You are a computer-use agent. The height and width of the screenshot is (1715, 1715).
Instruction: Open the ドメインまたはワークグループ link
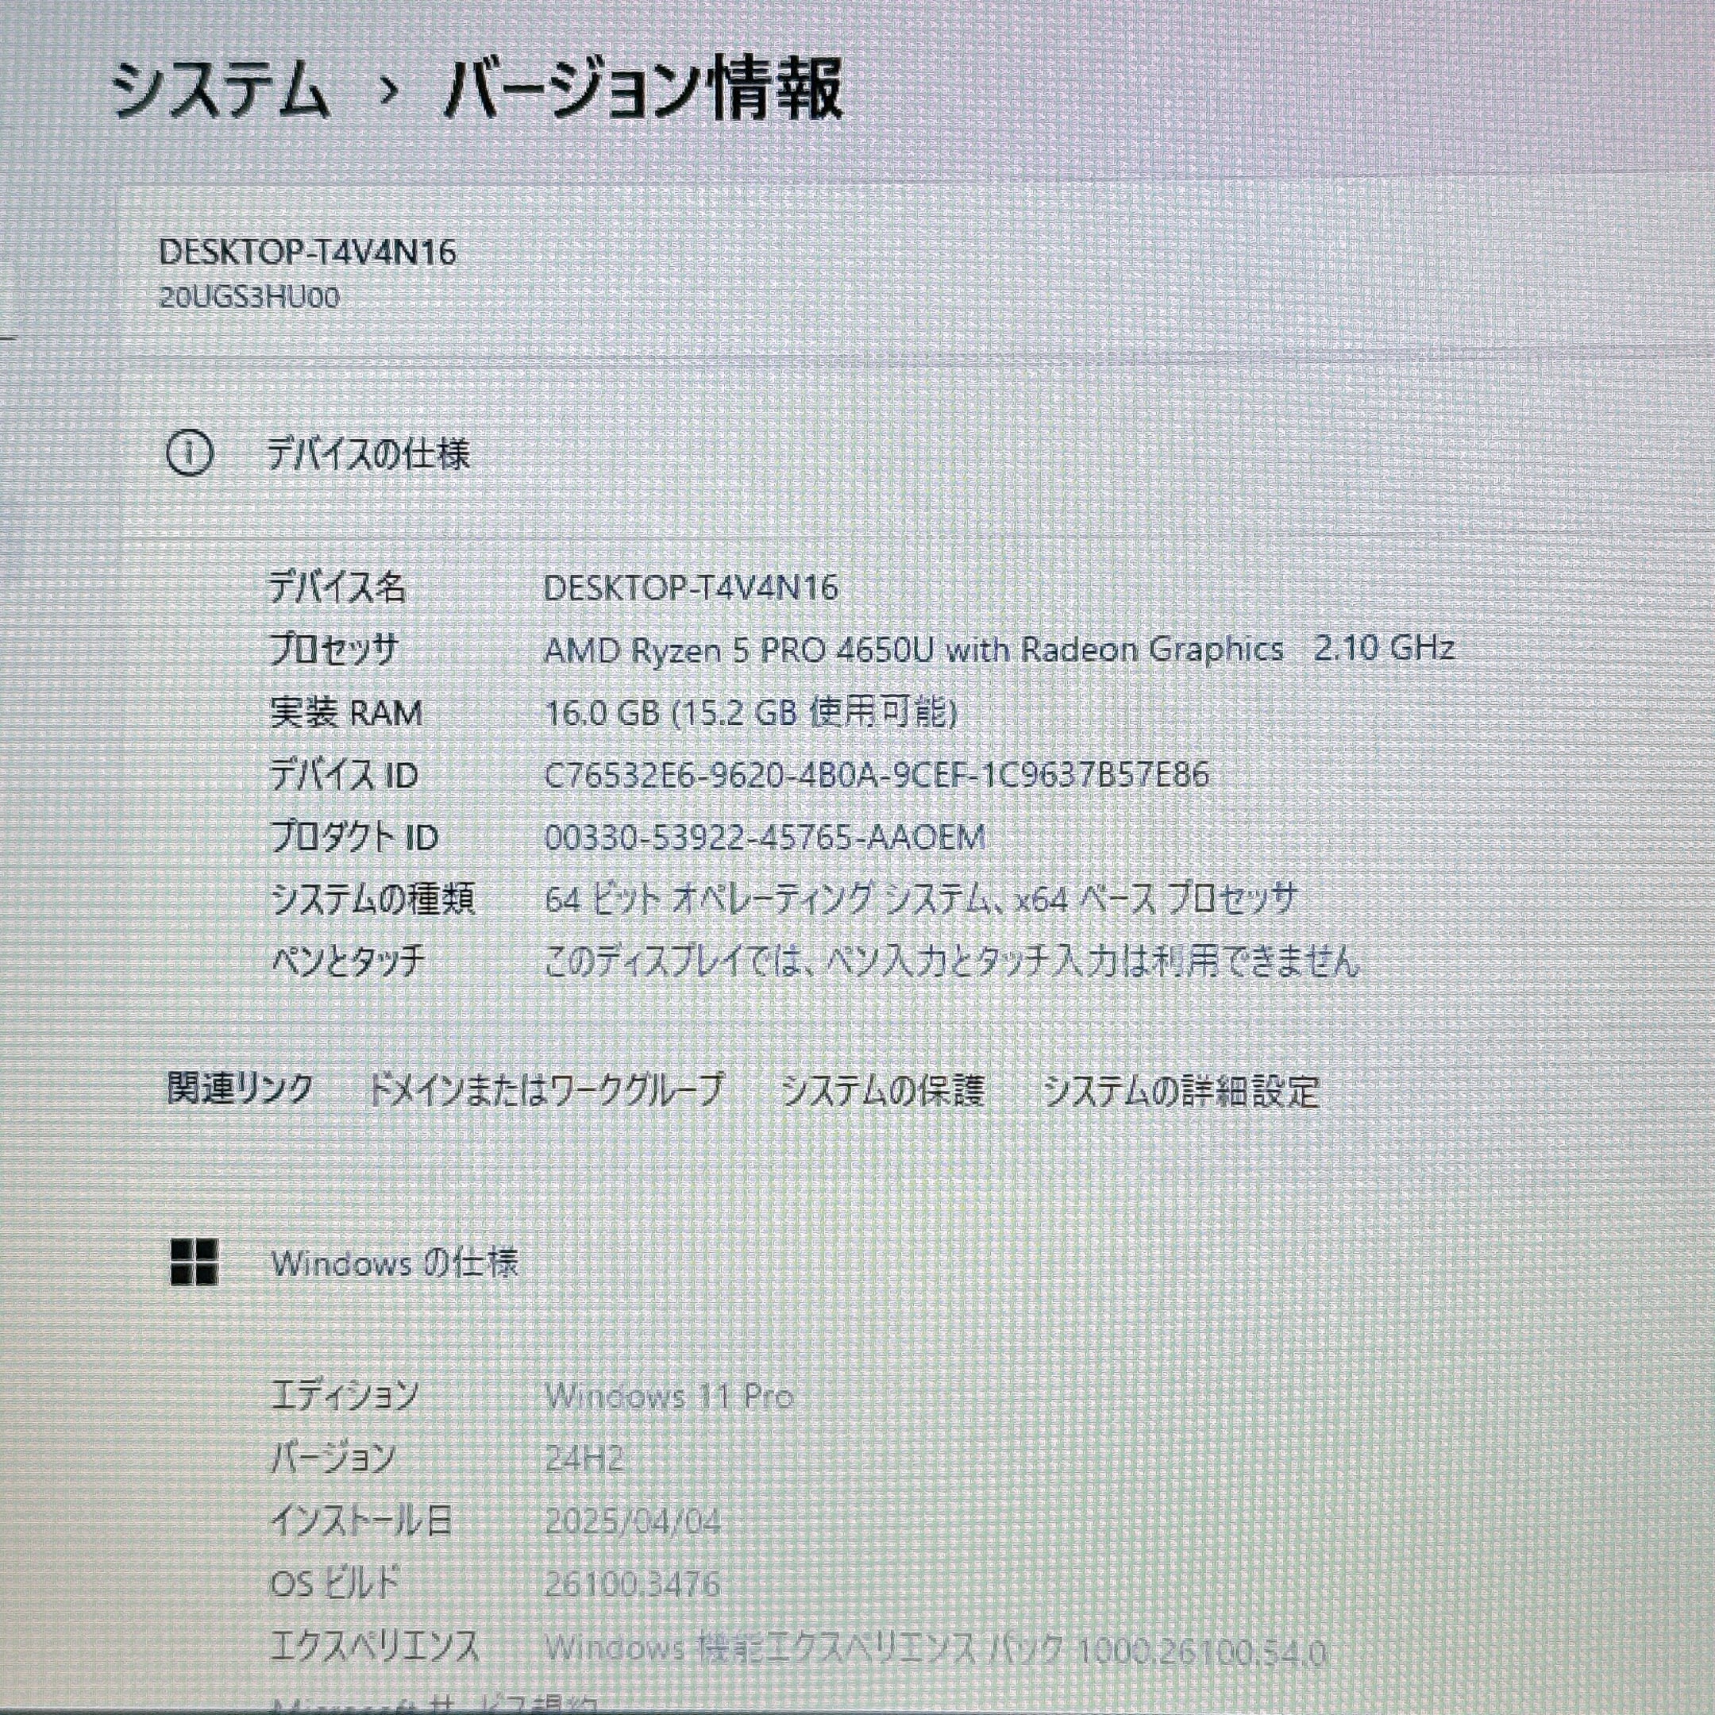pos(546,1090)
